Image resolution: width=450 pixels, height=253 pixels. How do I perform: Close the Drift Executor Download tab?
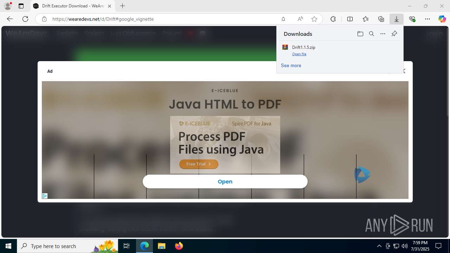pyautogui.click(x=109, y=6)
